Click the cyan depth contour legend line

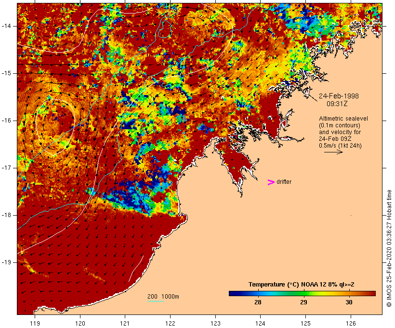coord(156,301)
